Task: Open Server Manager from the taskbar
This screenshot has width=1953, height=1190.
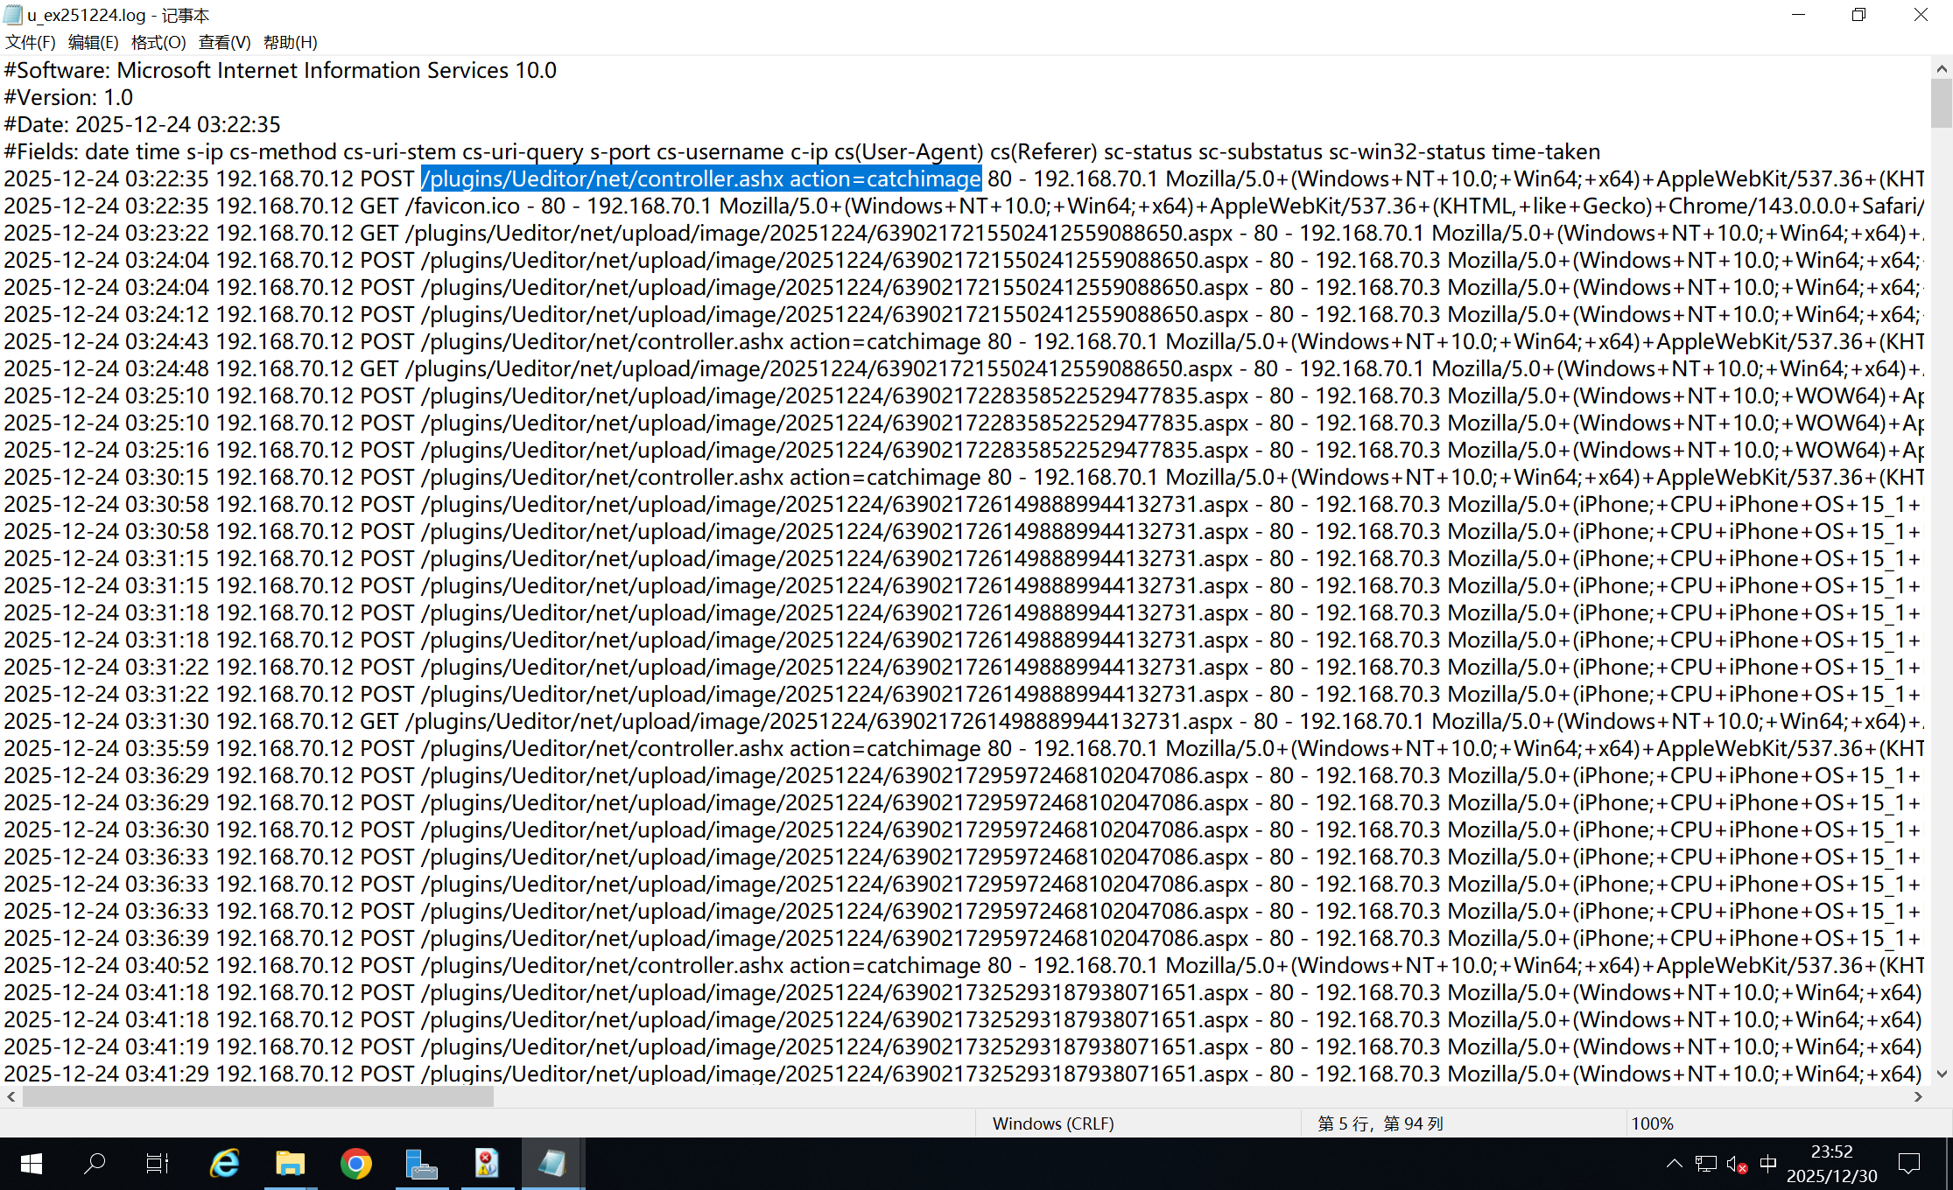Action: (421, 1164)
